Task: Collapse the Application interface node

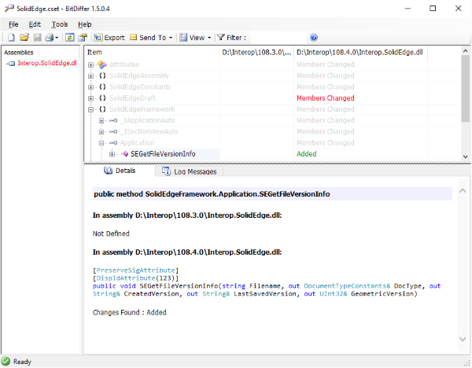Action: [101, 143]
